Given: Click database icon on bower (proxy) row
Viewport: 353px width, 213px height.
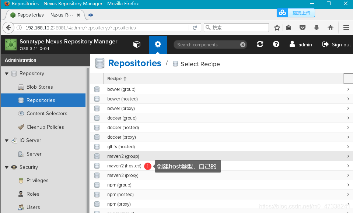Looking at the screenshot, I should click(97, 109).
